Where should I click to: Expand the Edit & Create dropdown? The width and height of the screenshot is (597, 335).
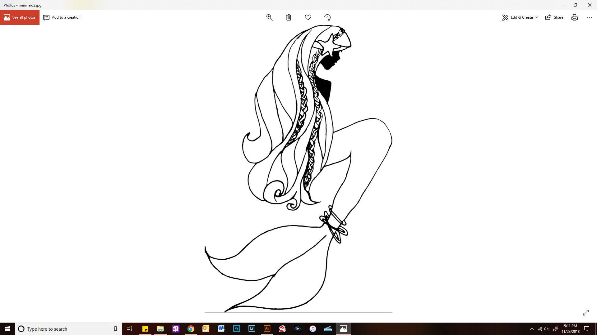coord(537,17)
